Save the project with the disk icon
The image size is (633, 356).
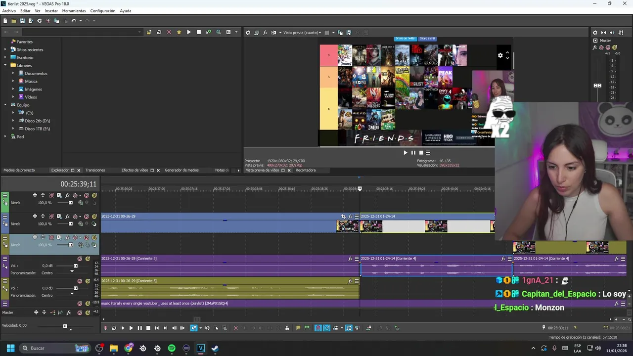tap(22, 21)
